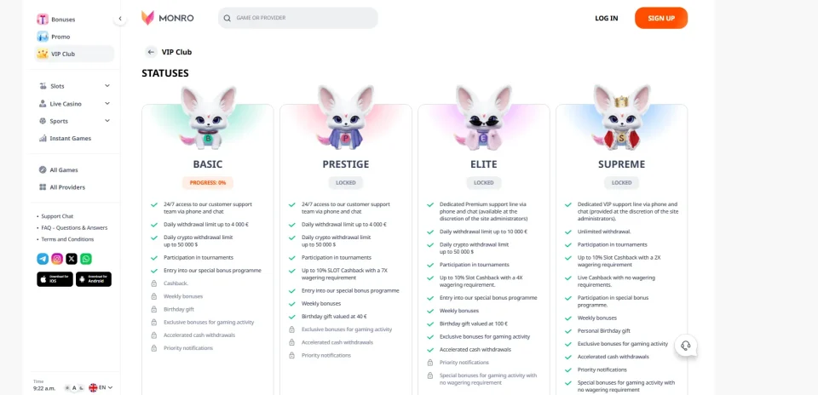Switch to light theme sun toggle
The image size is (818, 395).
pyautogui.click(x=67, y=387)
